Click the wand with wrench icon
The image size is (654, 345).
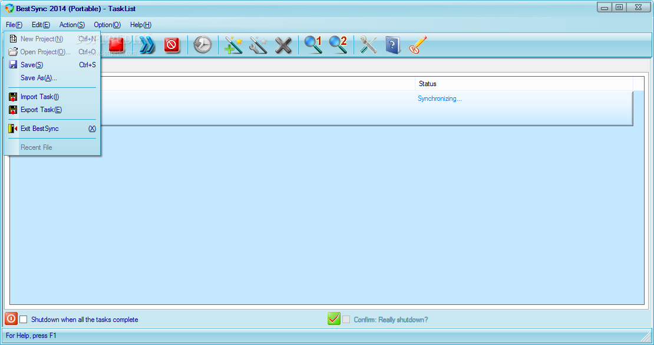click(258, 45)
